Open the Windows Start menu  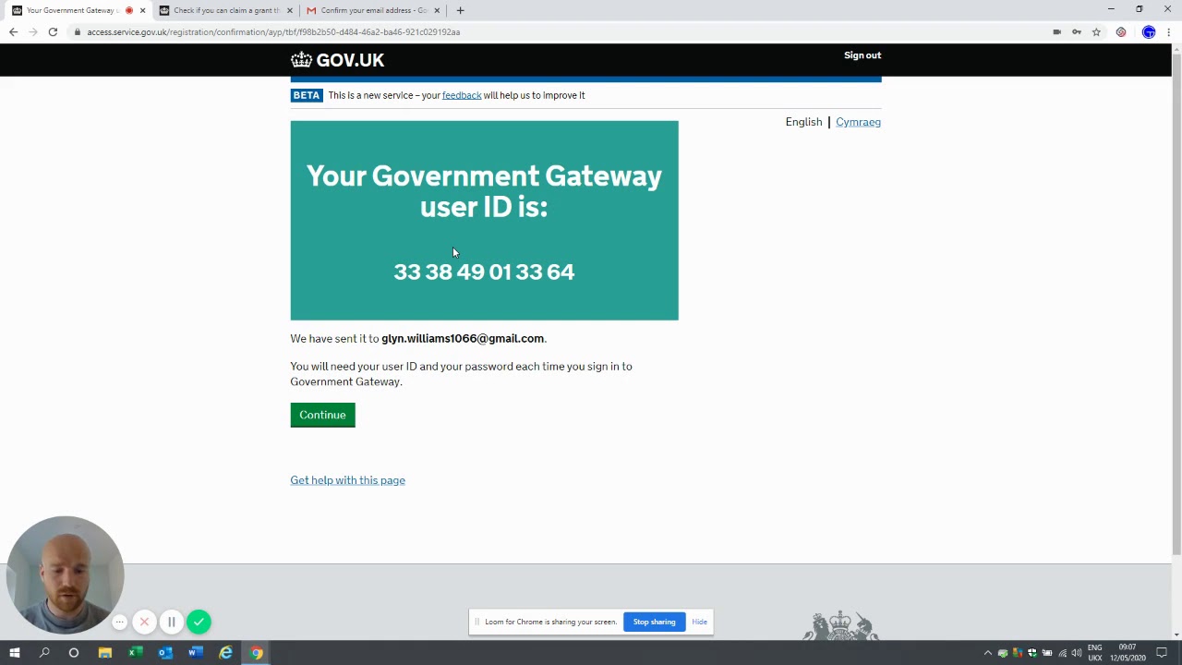pyautogui.click(x=14, y=653)
